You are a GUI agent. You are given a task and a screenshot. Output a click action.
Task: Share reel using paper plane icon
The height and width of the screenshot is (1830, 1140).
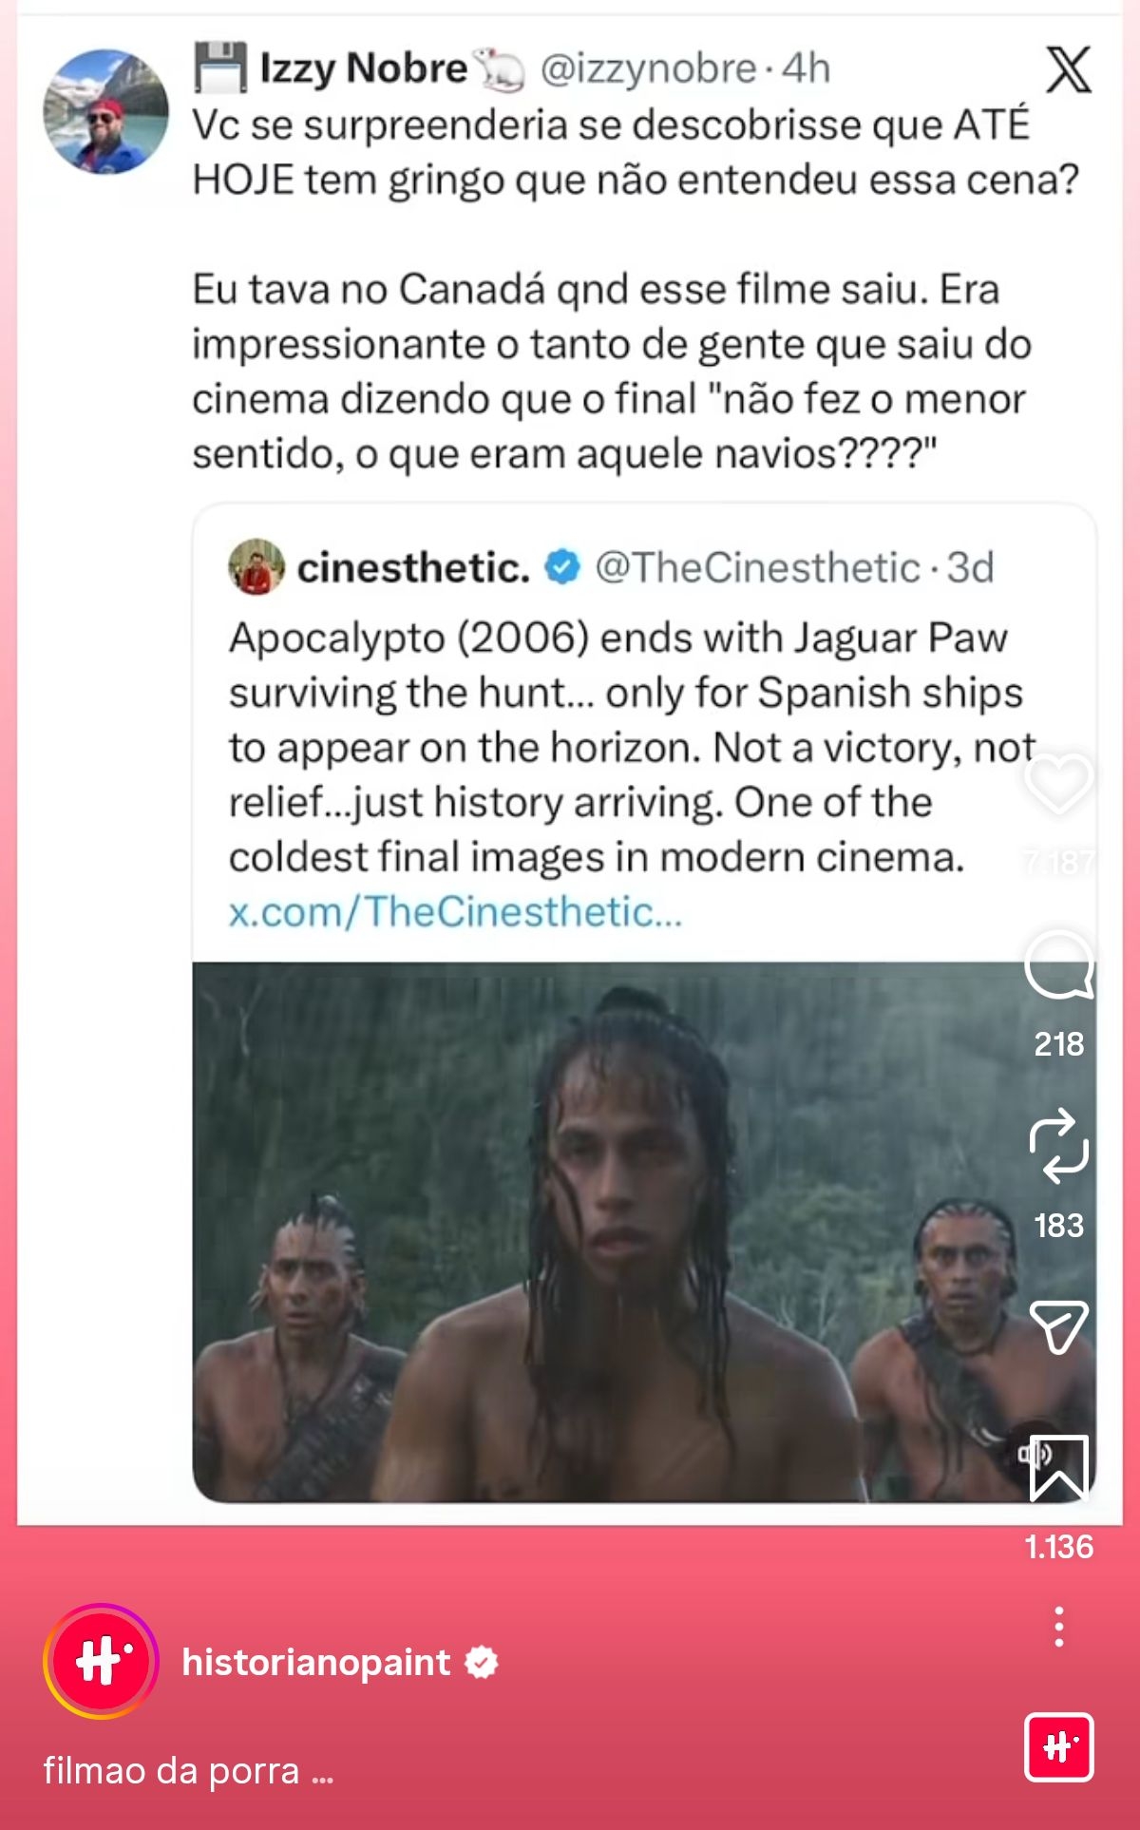pyautogui.click(x=1058, y=1326)
